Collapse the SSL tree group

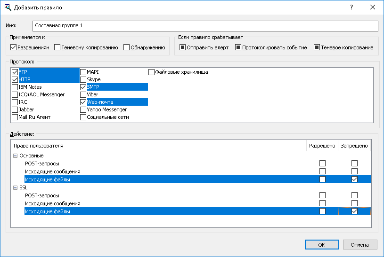[x=16, y=187]
